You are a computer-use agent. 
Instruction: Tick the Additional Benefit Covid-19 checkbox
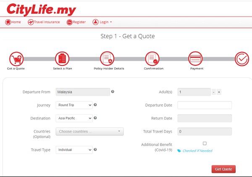(x=205, y=143)
